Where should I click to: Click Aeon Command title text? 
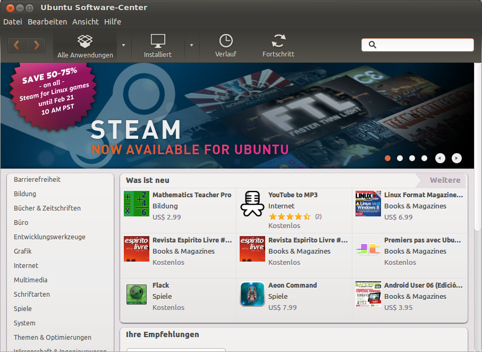point(293,286)
